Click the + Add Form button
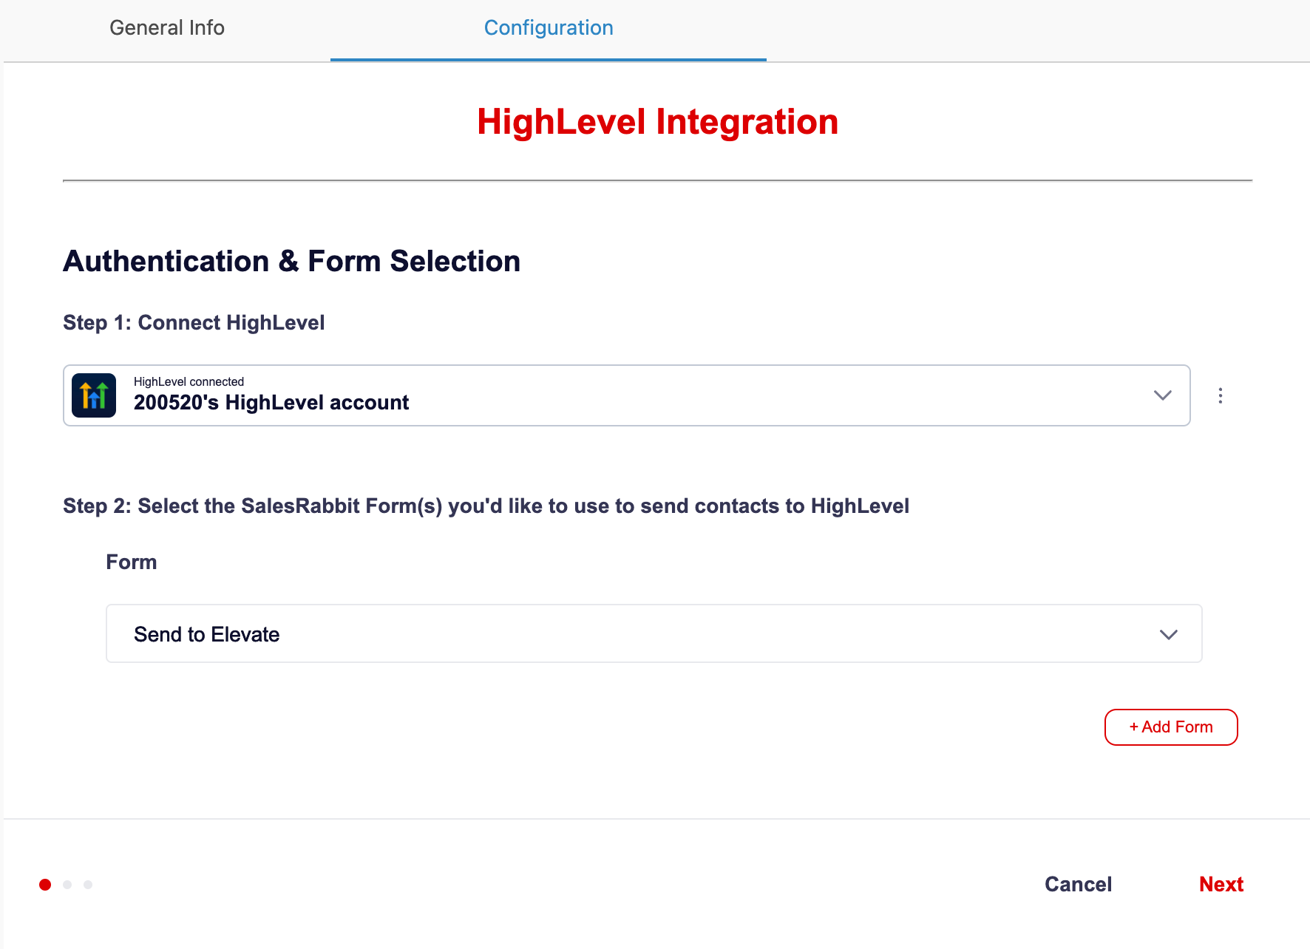Viewport: 1310px width, 949px height. pos(1171,727)
